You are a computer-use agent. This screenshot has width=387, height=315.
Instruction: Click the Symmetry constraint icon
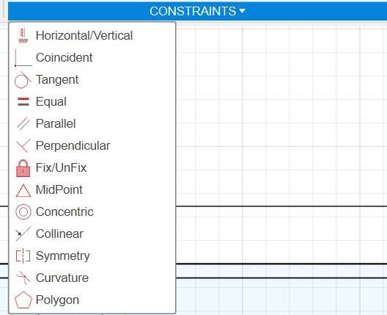coord(23,256)
